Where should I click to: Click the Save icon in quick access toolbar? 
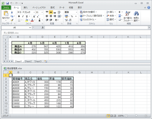8,3
